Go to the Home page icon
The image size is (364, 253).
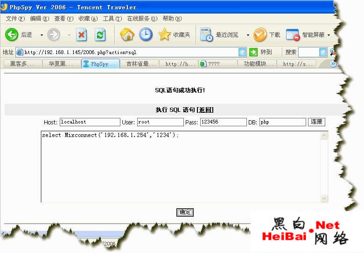coord(127,34)
